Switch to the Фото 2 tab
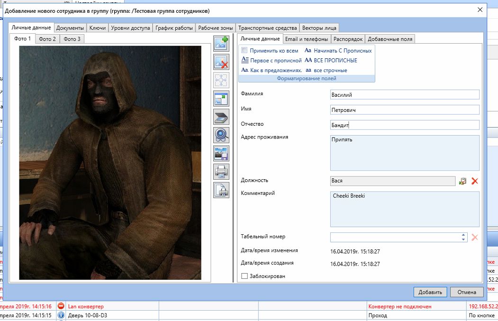 point(47,39)
